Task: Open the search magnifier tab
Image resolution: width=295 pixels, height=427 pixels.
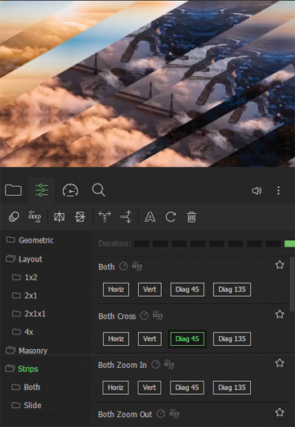Action: (98, 190)
